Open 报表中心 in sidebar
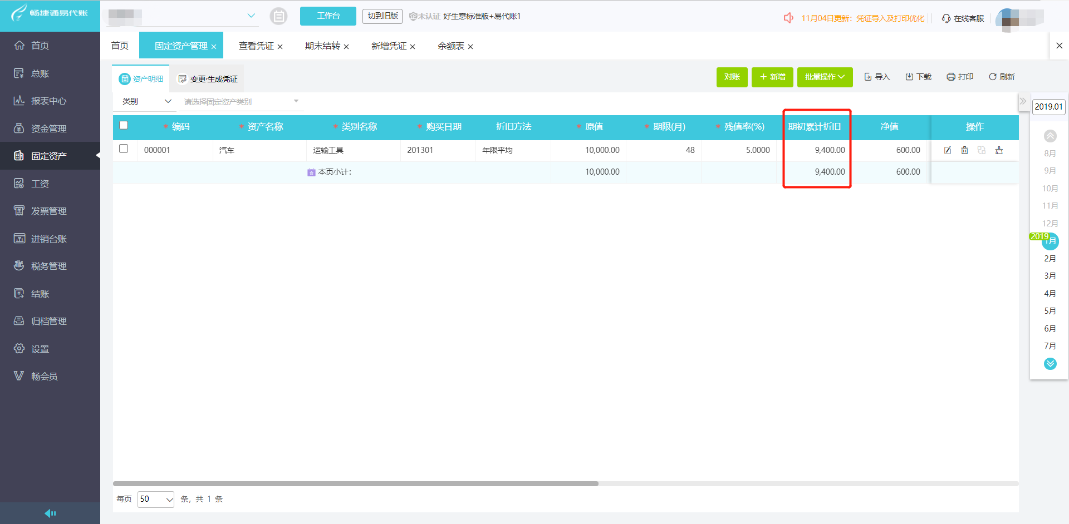 (50, 101)
